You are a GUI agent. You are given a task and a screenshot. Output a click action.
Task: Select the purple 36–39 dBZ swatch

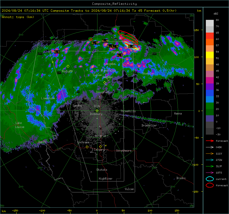[x=210, y=87]
